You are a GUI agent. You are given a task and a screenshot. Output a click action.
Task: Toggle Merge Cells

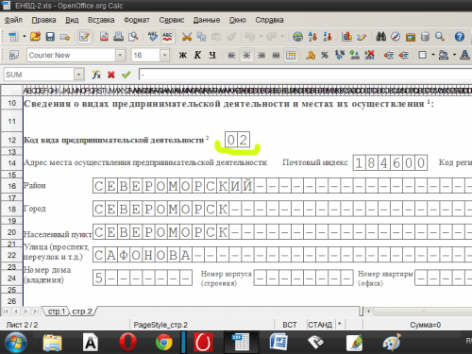coord(291,56)
